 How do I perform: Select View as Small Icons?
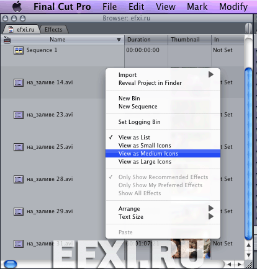pos(163,146)
